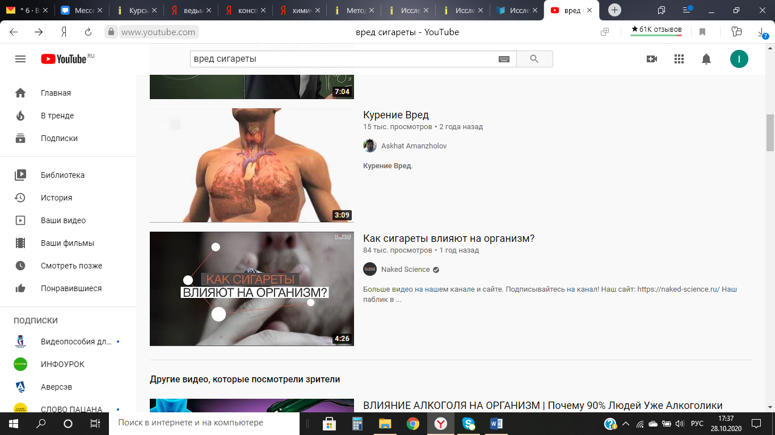
Task: Open the YouTube hamburger guide menu
Action: pos(20,59)
